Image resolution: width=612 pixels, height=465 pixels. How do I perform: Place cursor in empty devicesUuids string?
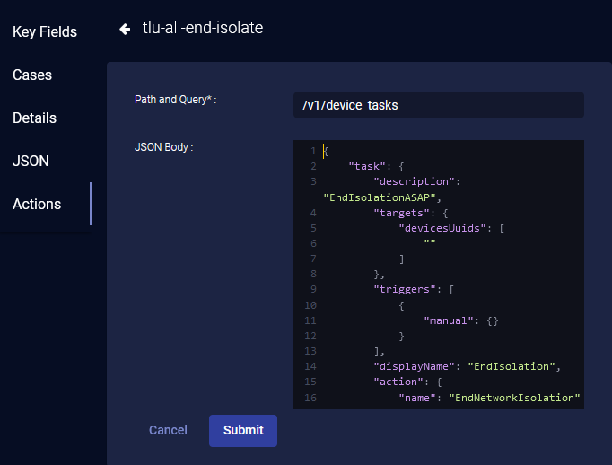pos(430,243)
